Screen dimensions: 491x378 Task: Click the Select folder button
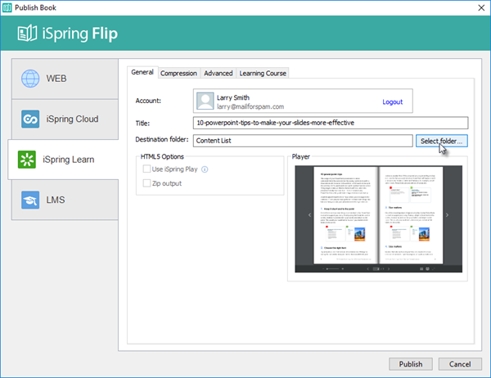(x=442, y=141)
